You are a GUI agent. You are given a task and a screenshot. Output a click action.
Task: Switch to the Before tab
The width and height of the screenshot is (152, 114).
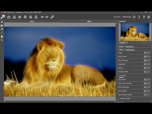click(32, 22)
